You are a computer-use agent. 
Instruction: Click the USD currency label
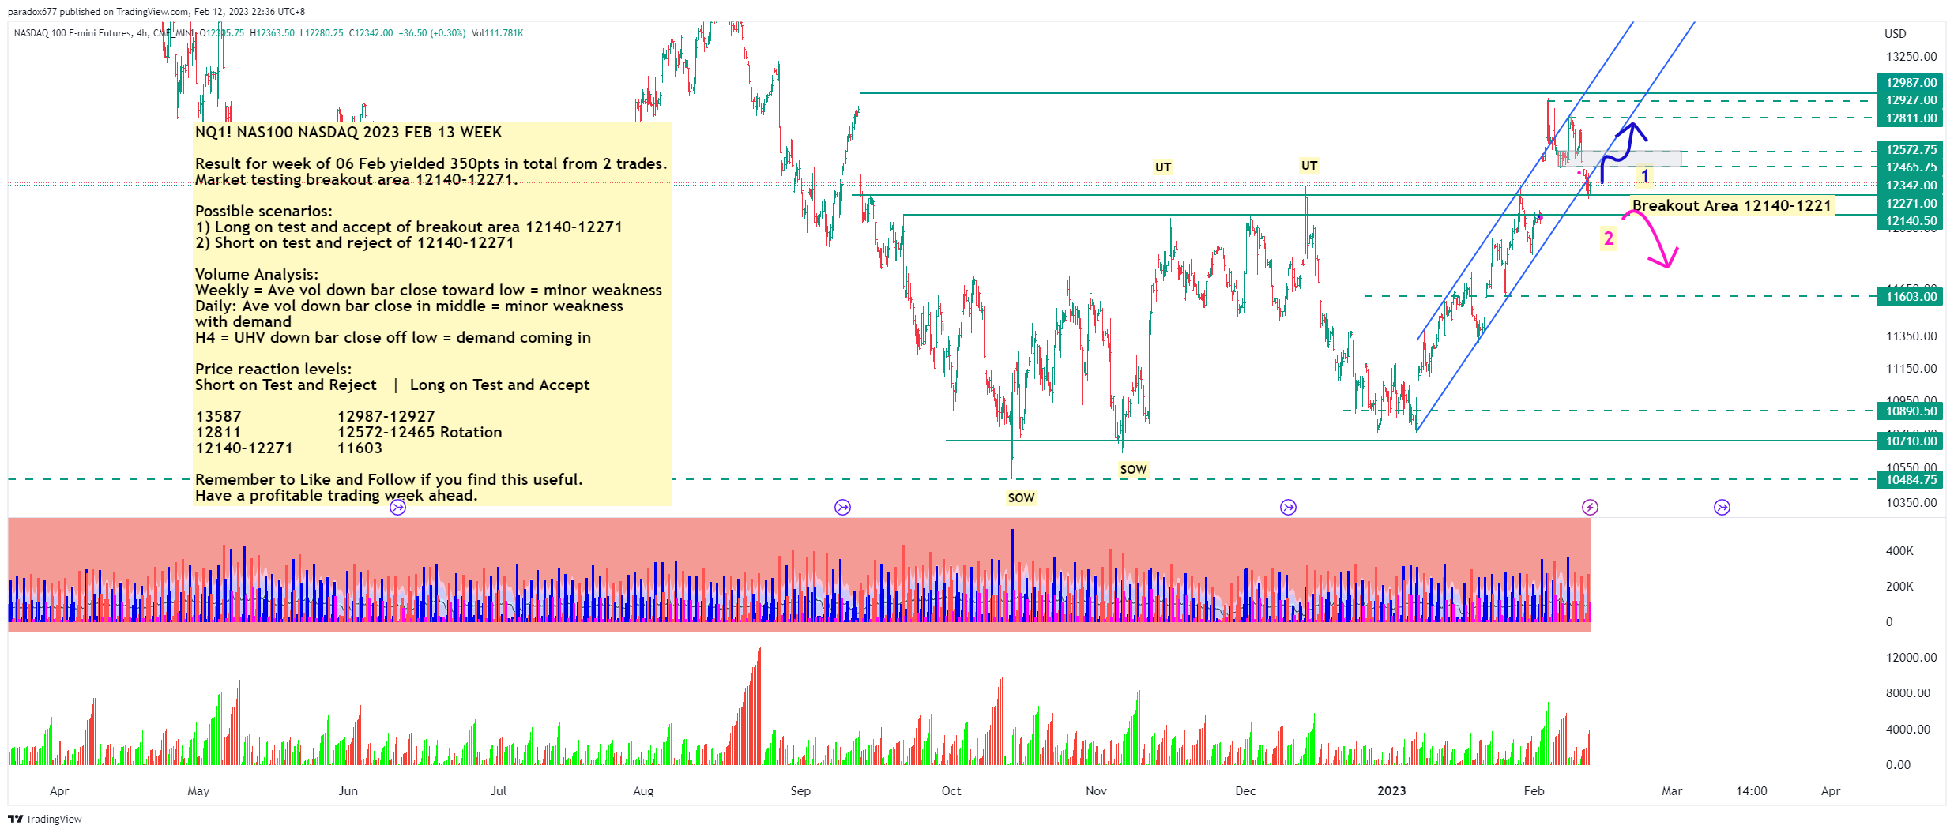(x=1896, y=34)
